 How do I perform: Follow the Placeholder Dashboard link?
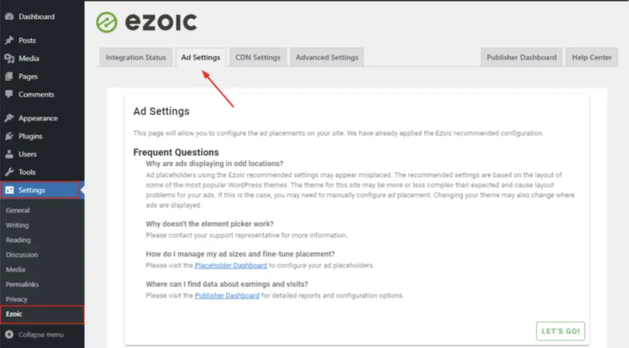pyautogui.click(x=231, y=265)
